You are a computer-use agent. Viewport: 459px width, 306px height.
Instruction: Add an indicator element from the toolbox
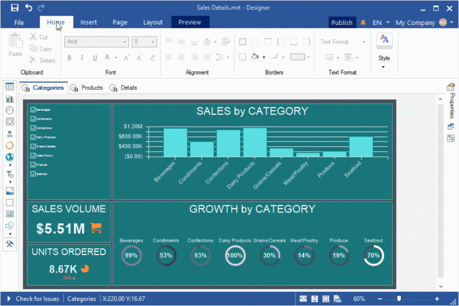(x=10, y=133)
